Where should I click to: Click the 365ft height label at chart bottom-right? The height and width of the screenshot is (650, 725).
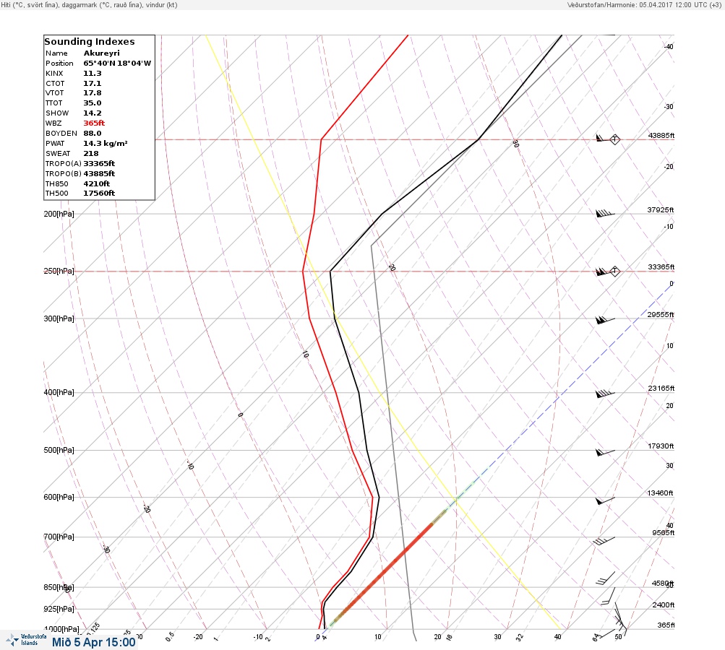[666, 625]
